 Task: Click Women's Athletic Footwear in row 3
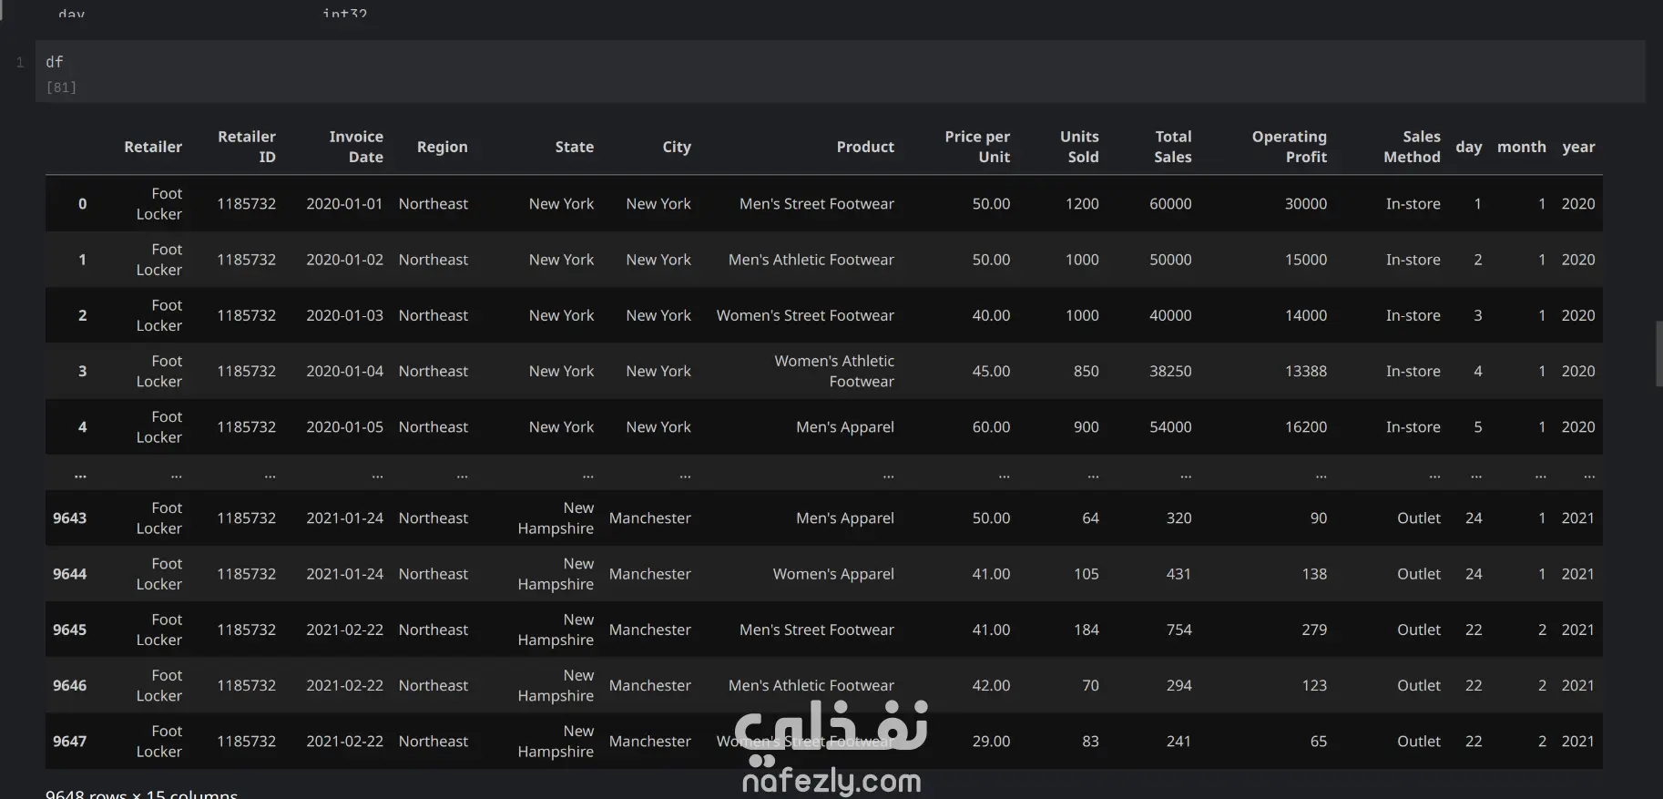pyautogui.click(x=834, y=371)
